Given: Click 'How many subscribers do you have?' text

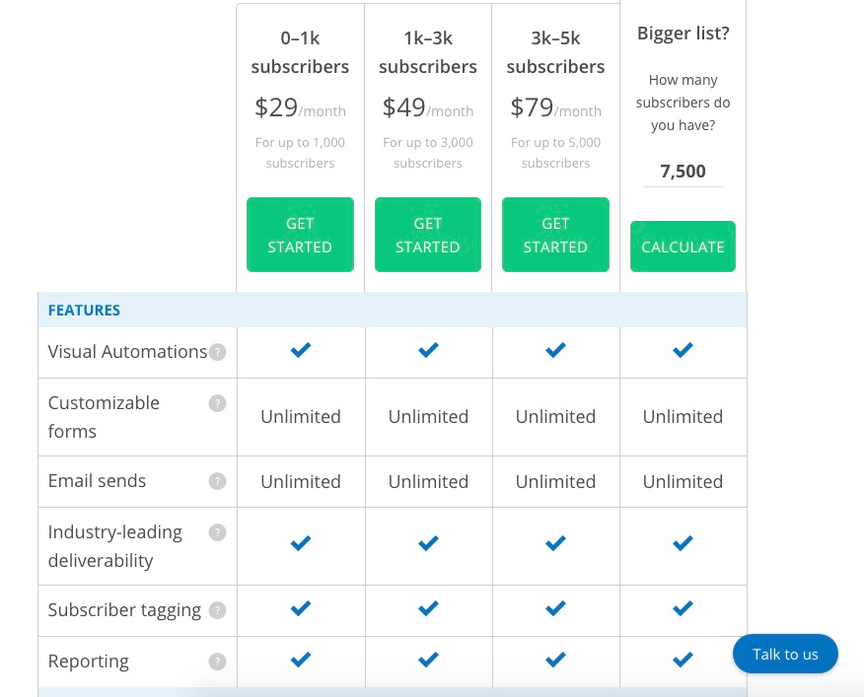Looking at the screenshot, I should click(684, 104).
